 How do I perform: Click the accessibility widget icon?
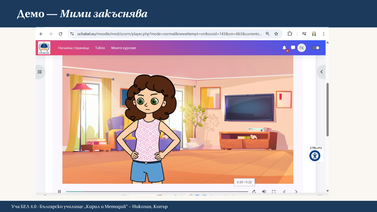click(x=315, y=155)
